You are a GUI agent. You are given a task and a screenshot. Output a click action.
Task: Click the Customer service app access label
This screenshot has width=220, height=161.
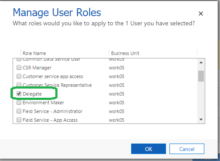pyautogui.click(x=53, y=76)
